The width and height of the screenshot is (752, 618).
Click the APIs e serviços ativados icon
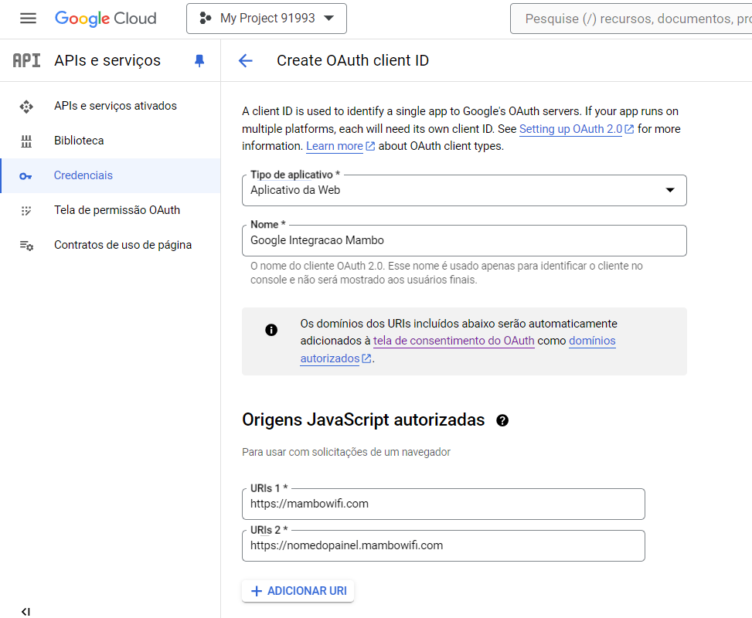point(26,106)
